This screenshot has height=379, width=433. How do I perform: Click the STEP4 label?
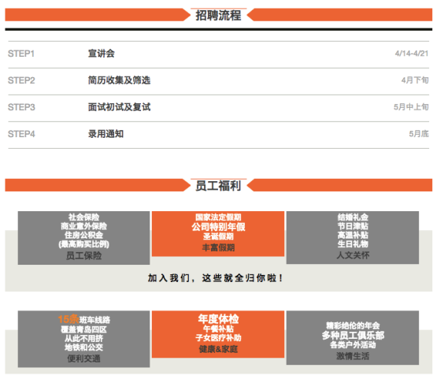coord(21,134)
